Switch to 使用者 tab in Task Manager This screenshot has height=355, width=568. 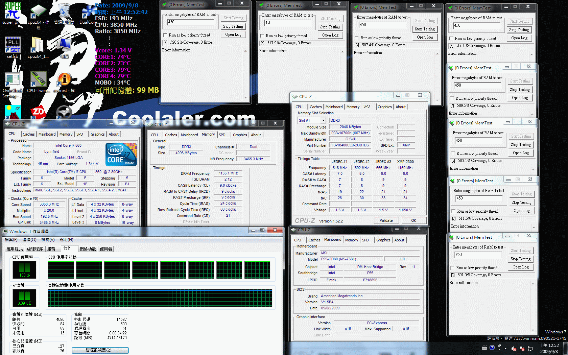click(x=106, y=249)
